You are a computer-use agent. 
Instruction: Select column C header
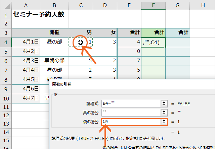point(81,5)
